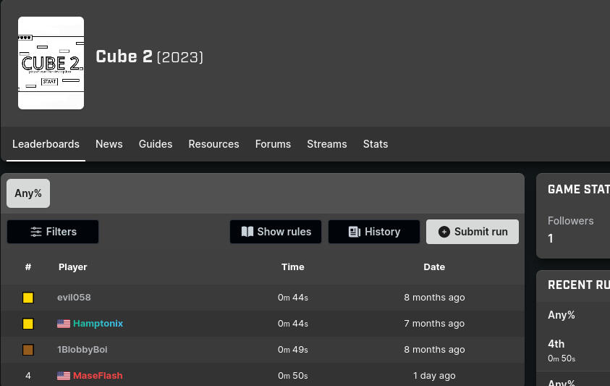Open the Streams tab
This screenshot has height=386, width=610.
coord(327,144)
